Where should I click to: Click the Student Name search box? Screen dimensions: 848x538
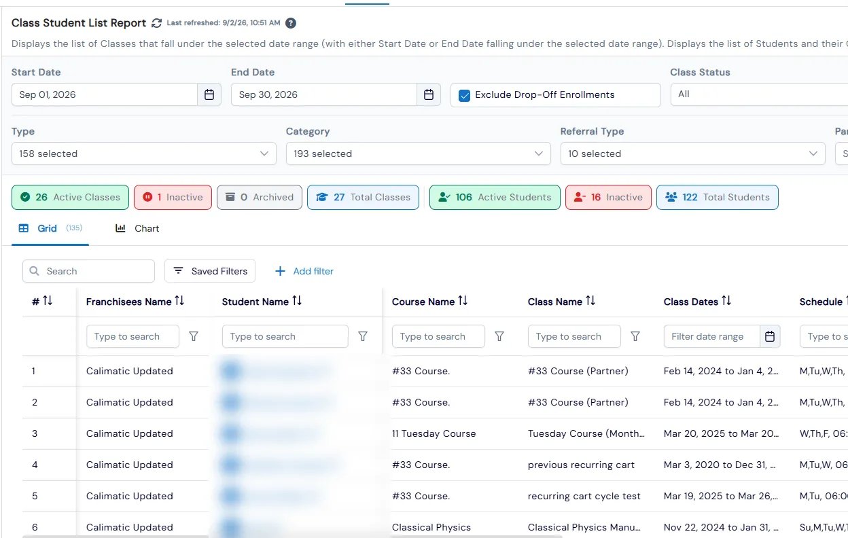[x=285, y=336]
